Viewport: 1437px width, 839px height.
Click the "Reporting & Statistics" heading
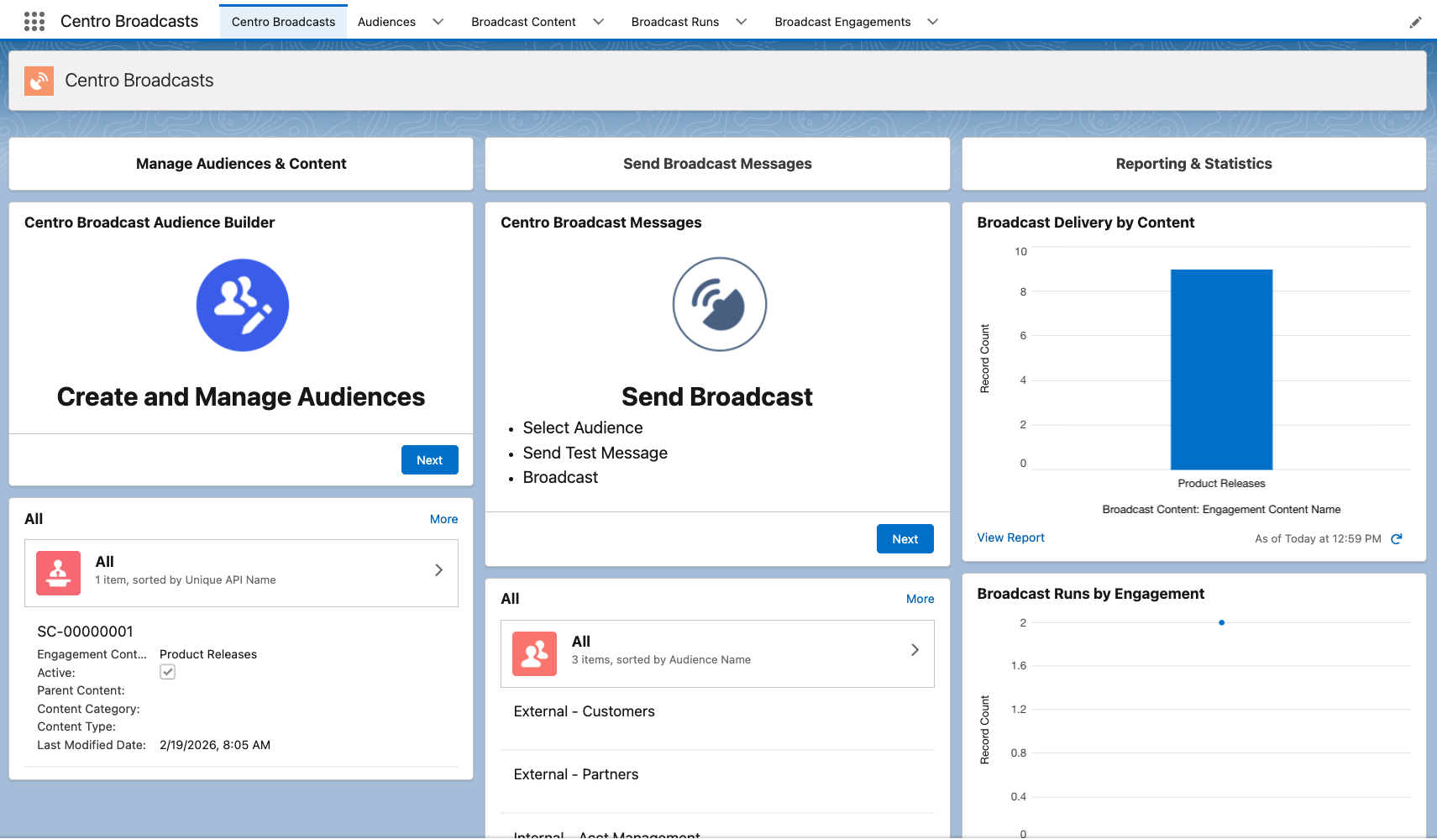1193,164
